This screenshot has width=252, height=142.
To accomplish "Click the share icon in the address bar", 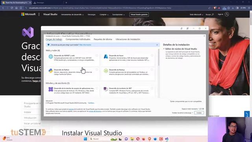I will [209, 8].
